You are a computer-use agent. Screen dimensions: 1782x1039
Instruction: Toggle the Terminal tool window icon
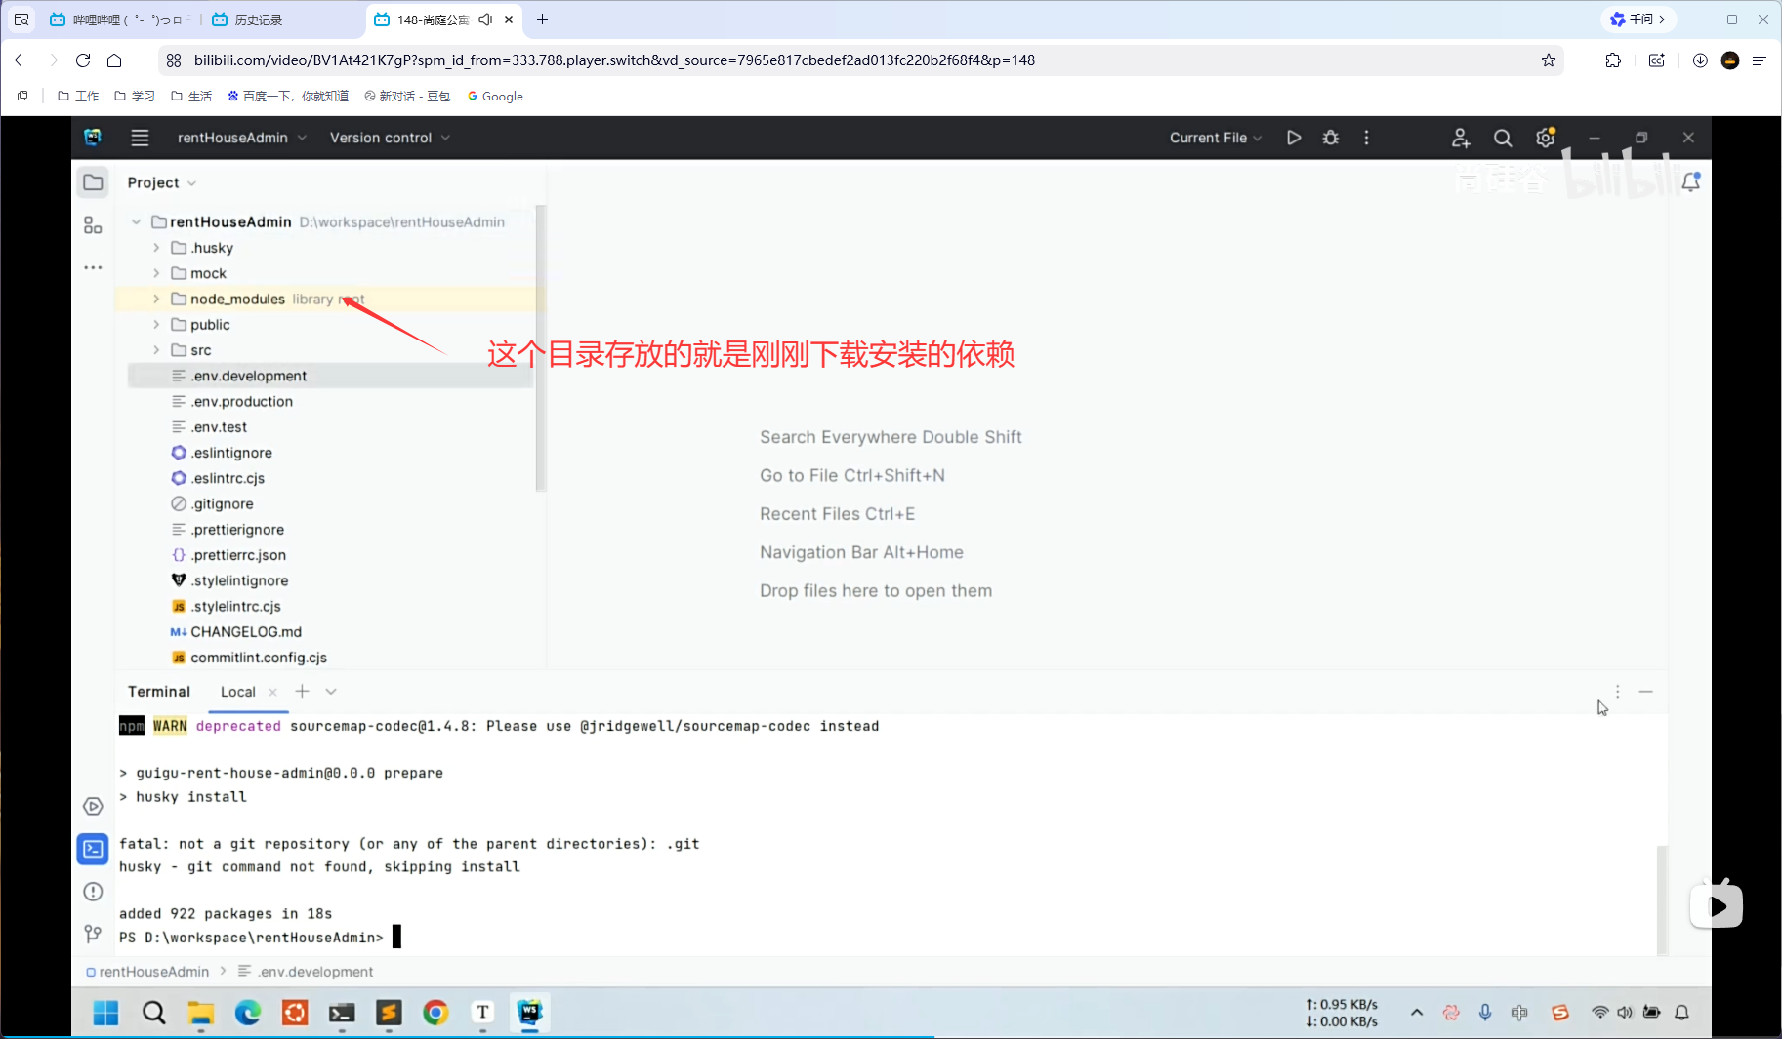click(x=93, y=849)
